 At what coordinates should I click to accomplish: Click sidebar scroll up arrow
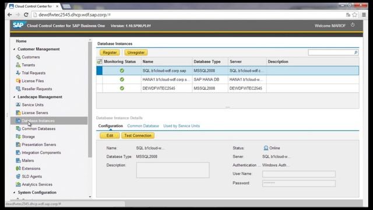tap(90, 40)
